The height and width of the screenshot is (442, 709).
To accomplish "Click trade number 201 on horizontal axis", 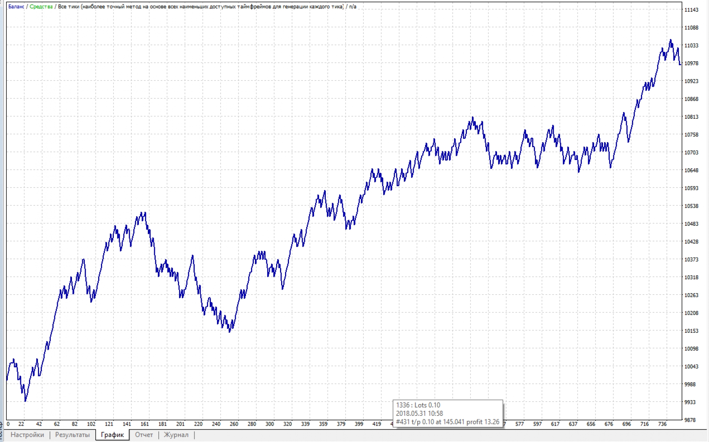I will coord(180,424).
